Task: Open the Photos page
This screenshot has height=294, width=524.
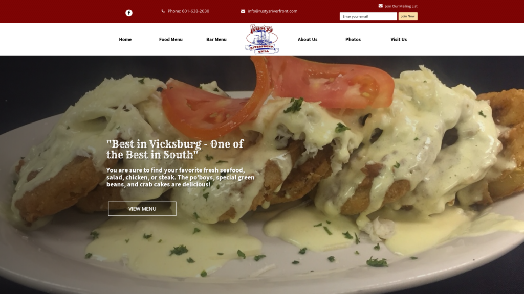Action: tap(353, 39)
